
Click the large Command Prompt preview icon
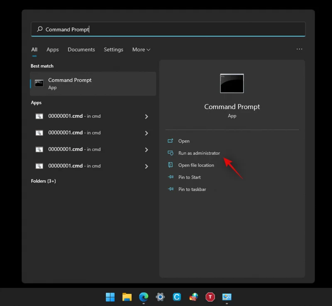[x=232, y=83]
